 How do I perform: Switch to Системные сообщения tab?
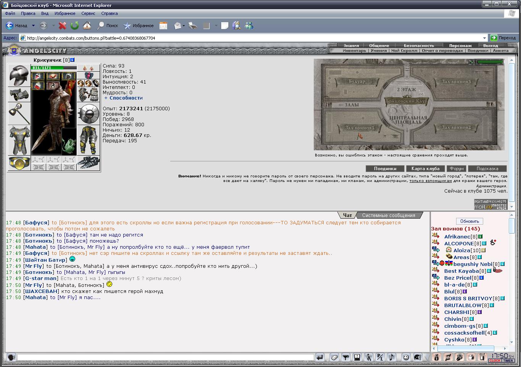point(389,215)
